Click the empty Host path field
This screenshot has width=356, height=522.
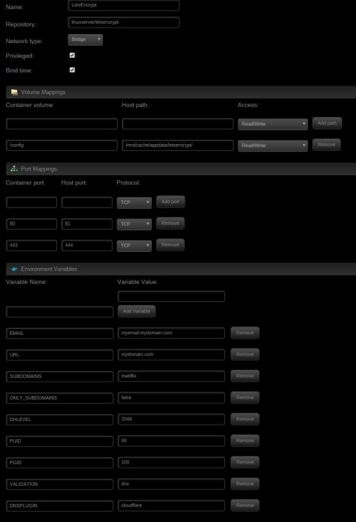(x=178, y=124)
